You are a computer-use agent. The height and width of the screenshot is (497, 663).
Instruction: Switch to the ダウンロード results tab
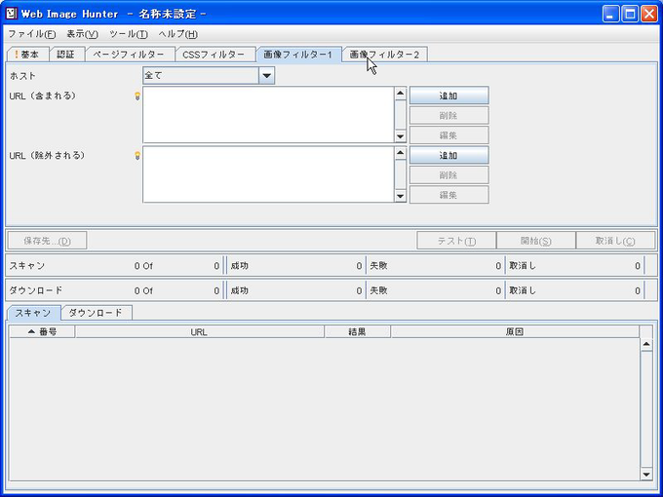(96, 313)
